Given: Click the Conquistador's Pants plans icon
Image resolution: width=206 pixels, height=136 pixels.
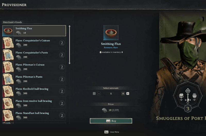Looking at the screenshot, I should point(8,55).
